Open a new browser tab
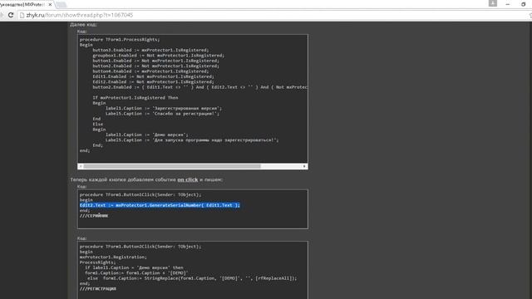Screen dimensions: 532x299 click(x=62, y=5)
